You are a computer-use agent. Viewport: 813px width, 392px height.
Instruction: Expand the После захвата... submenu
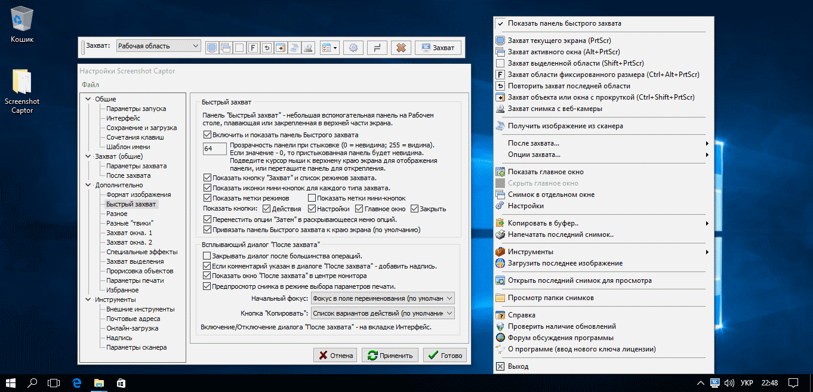[x=603, y=143]
